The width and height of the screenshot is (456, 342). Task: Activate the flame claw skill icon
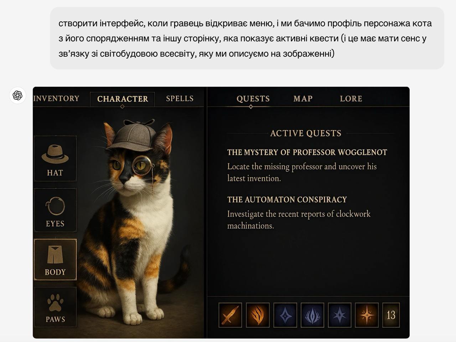(258, 315)
